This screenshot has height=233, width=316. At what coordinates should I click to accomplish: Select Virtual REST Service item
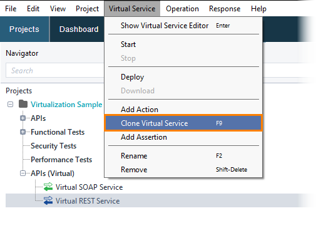[88, 201]
